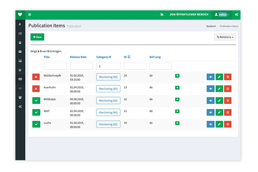Edit the Auerhuhn item with the pencil
Viewport: 258px width, 172px height.
[x=219, y=89]
